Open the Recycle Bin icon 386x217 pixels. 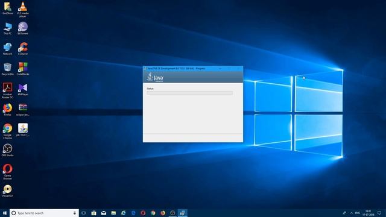(x=8, y=69)
